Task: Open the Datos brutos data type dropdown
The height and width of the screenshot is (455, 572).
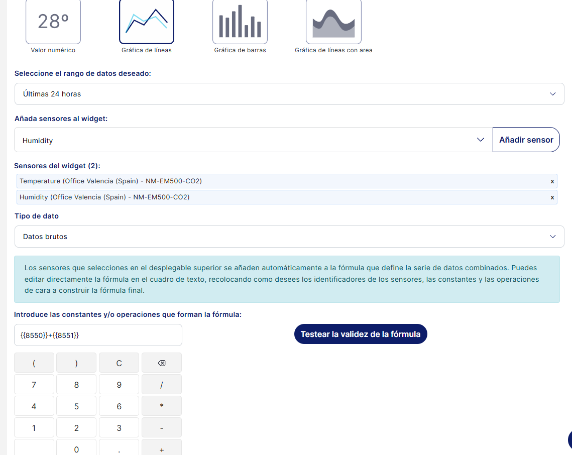Action: pos(289,237)
